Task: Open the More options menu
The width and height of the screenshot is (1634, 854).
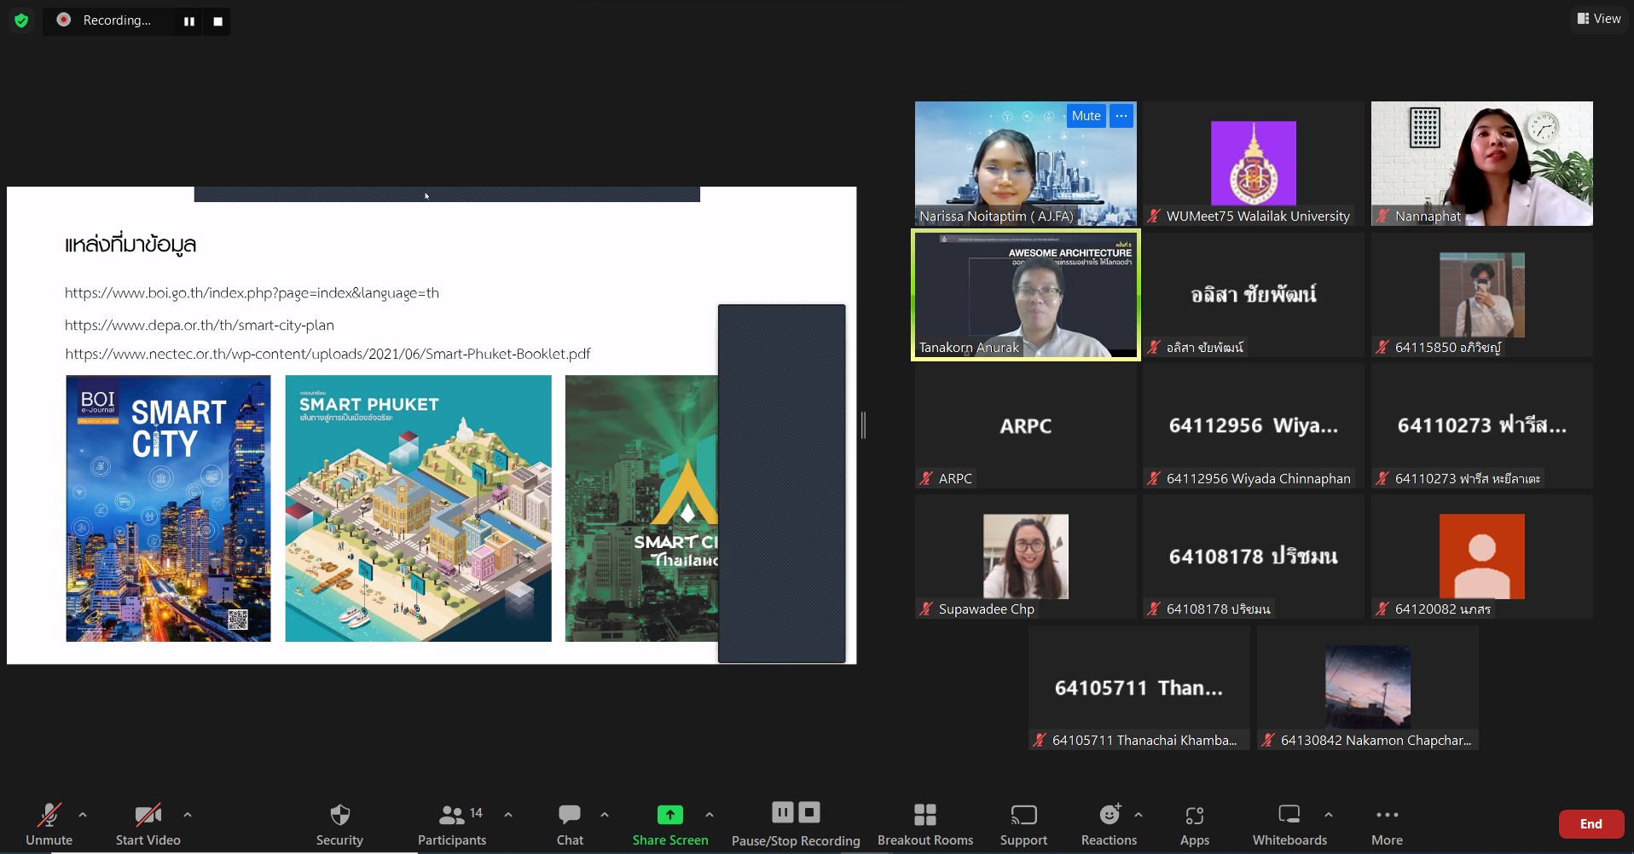Action: tap(1387, 816)
